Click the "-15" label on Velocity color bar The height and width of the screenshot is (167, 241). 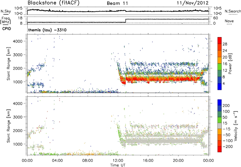(227, 129)
